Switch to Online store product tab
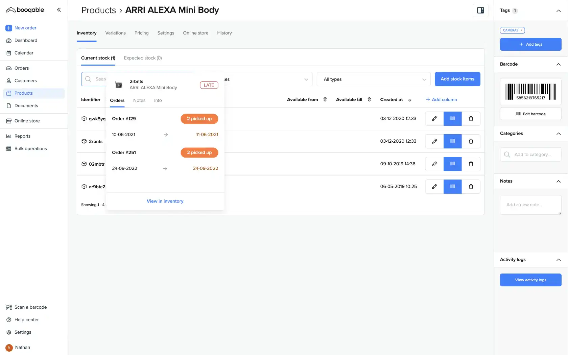568x355 pixels. click(x=196, y=33)
